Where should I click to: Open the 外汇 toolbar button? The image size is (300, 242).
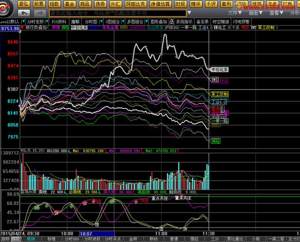pos(115,4)
